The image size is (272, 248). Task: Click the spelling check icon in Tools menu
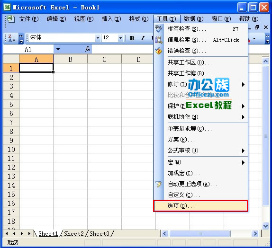tap(159, 28)
